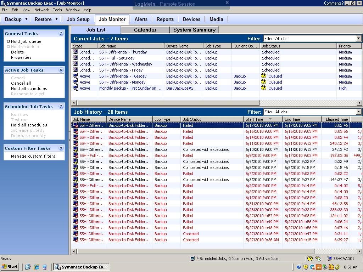The image size is (363, 272).
Task: Click Hold all schedules under Scheduled Job Tasks
Action: 29,125
